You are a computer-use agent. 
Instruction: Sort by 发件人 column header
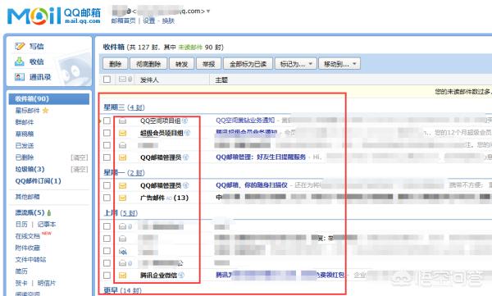point(149,80)
